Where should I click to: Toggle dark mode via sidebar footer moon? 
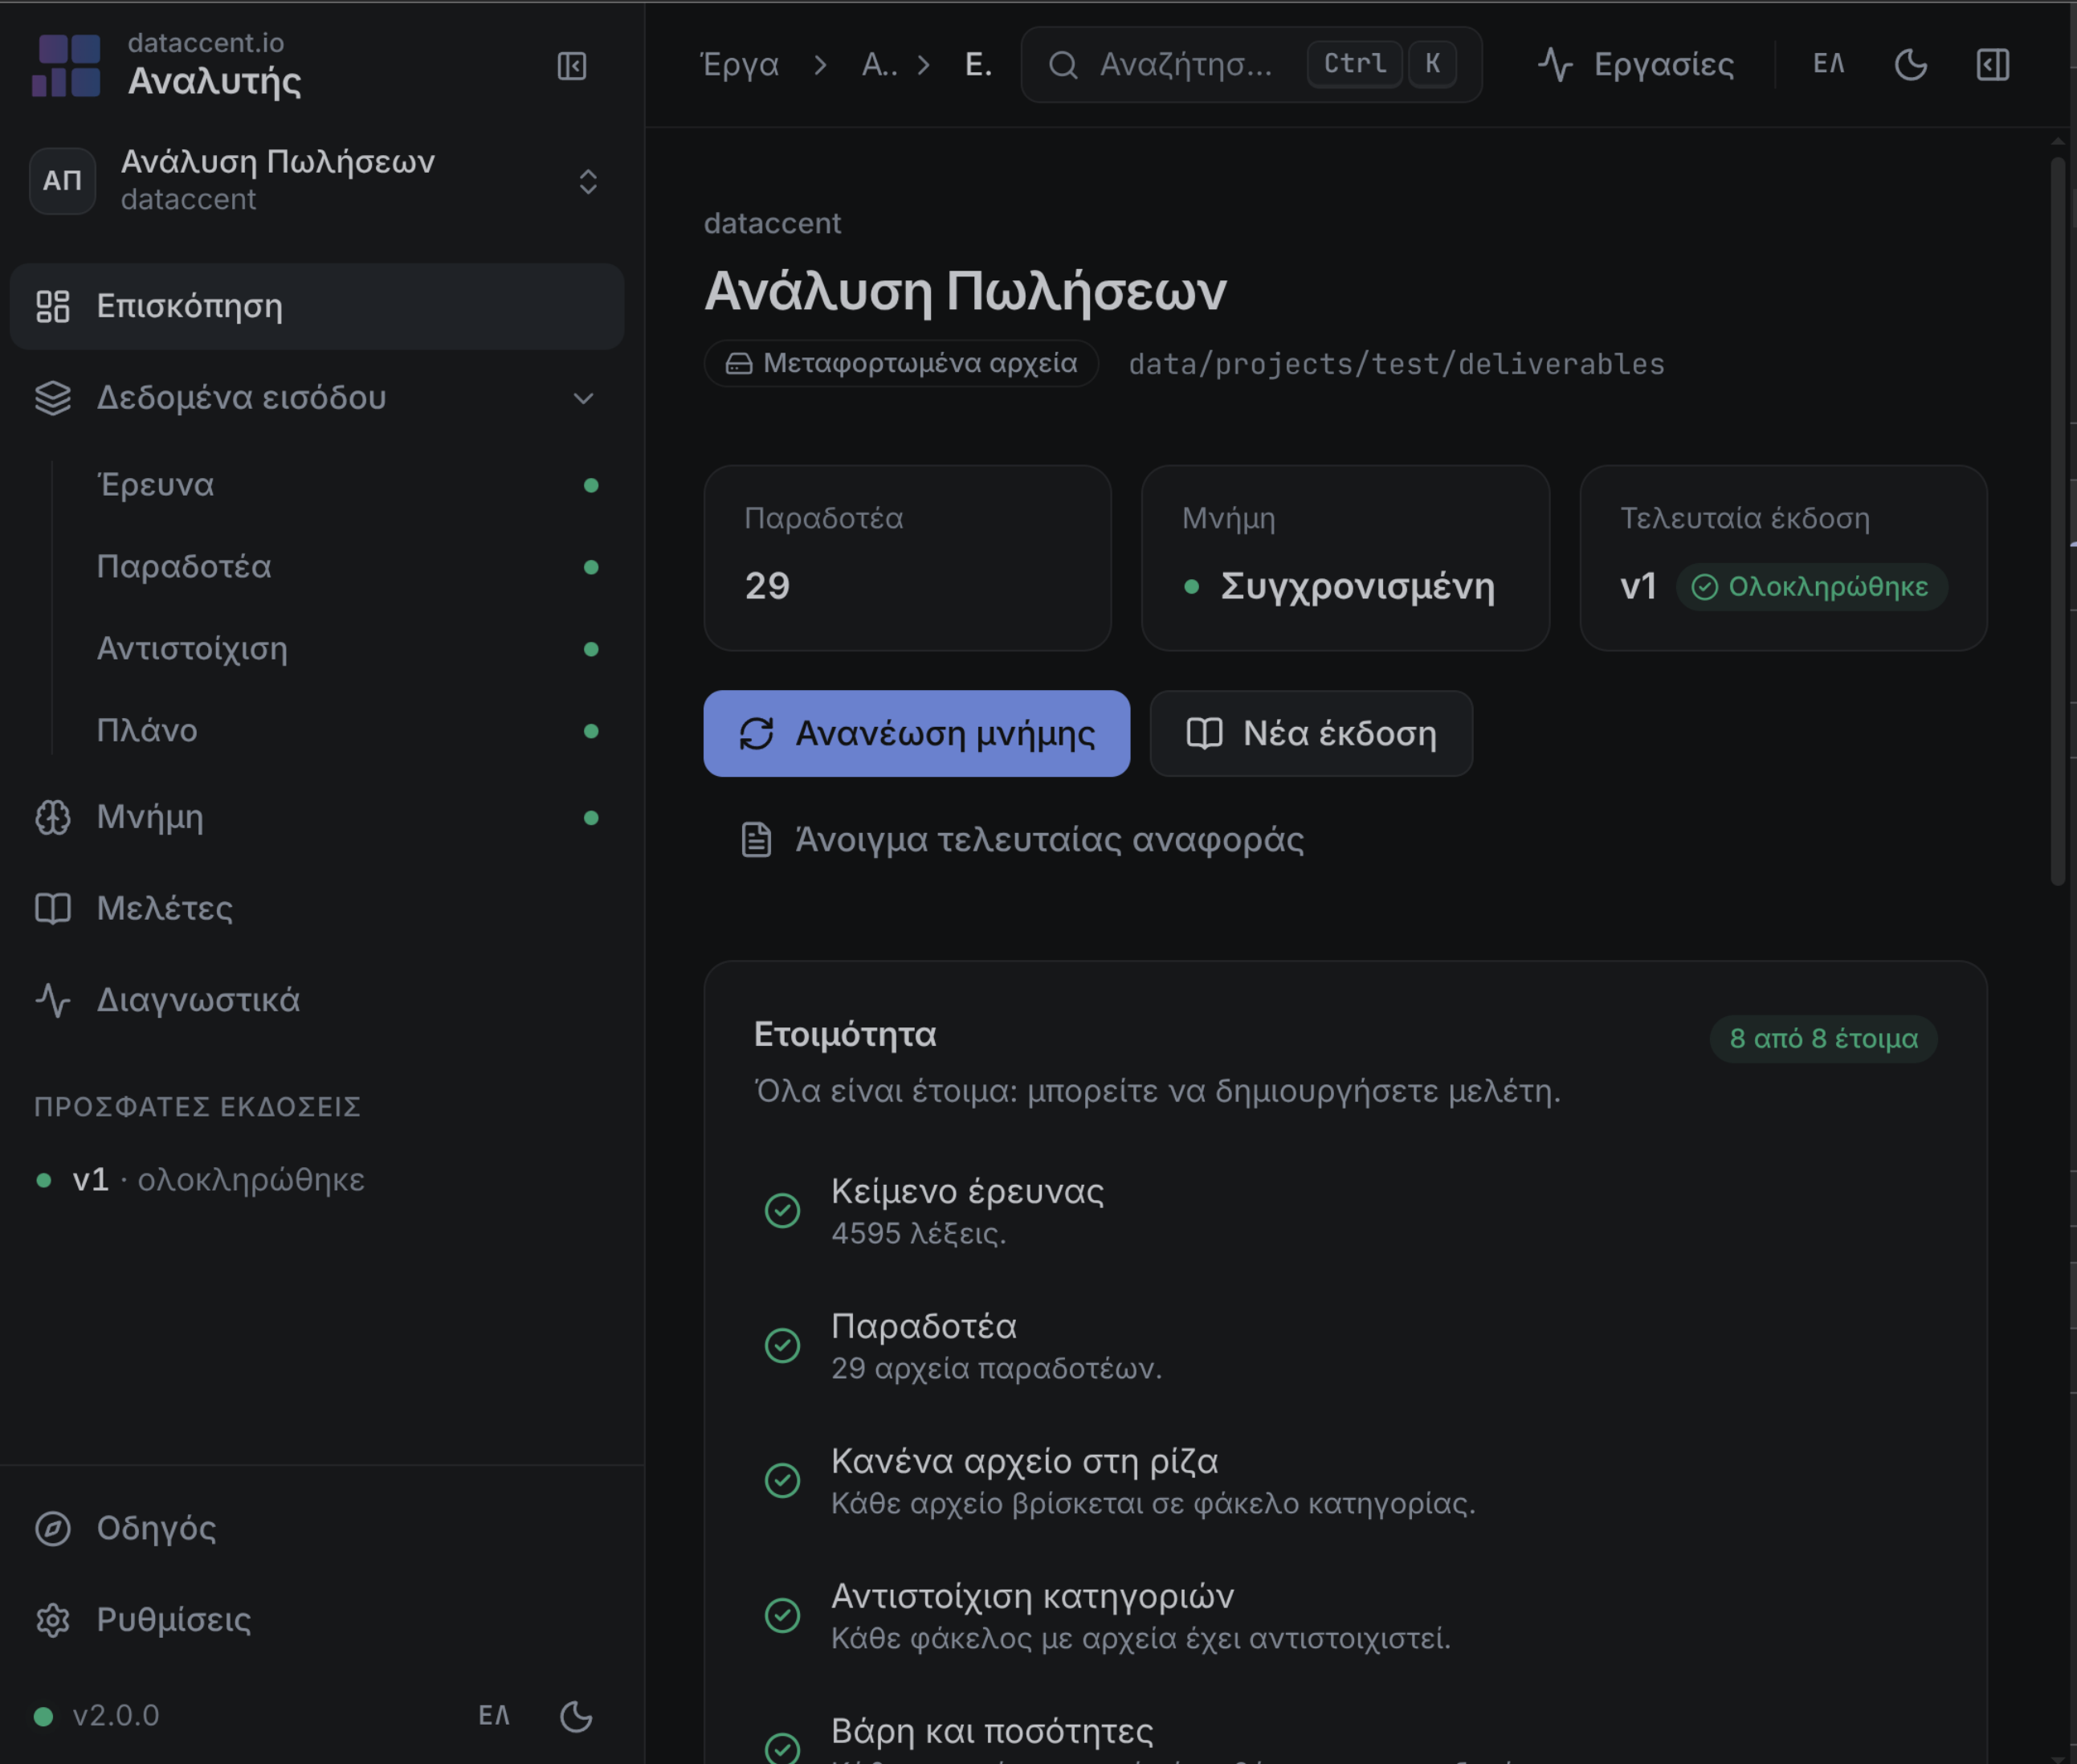[576, 1716]
